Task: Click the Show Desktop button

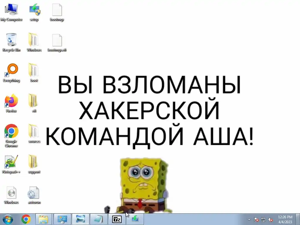Action: (298, 219)
